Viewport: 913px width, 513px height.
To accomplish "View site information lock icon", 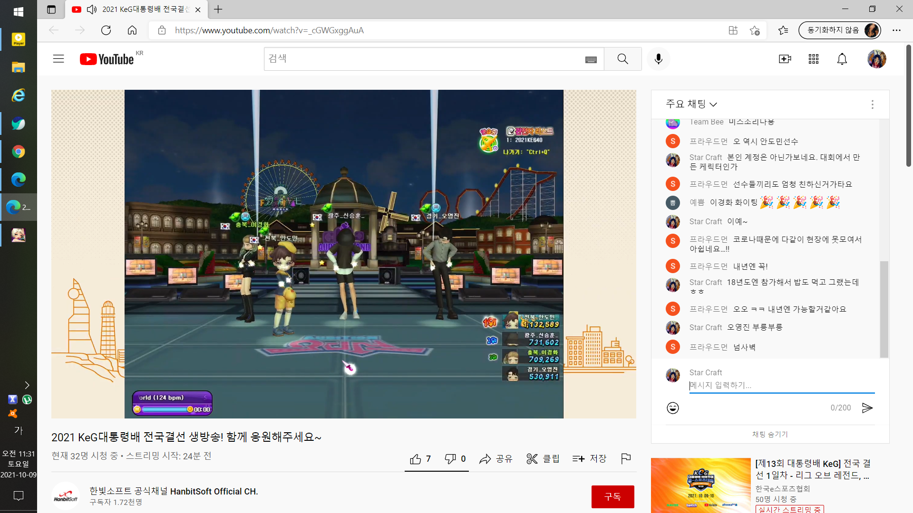I will coord(162,30).
